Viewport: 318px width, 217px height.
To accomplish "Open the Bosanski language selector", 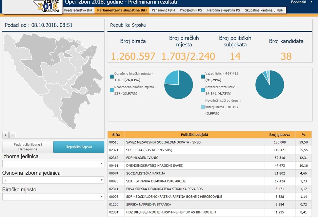I will [x=301, y=2].
